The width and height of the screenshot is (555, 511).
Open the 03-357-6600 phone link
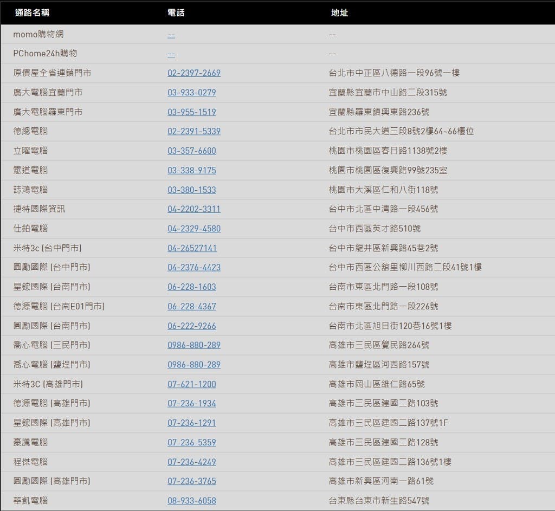[192, 151]
